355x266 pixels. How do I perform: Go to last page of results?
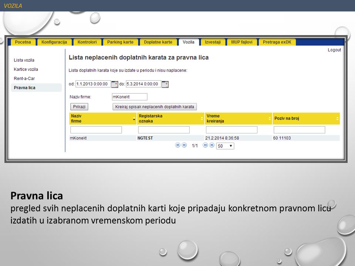click(212, 145)
